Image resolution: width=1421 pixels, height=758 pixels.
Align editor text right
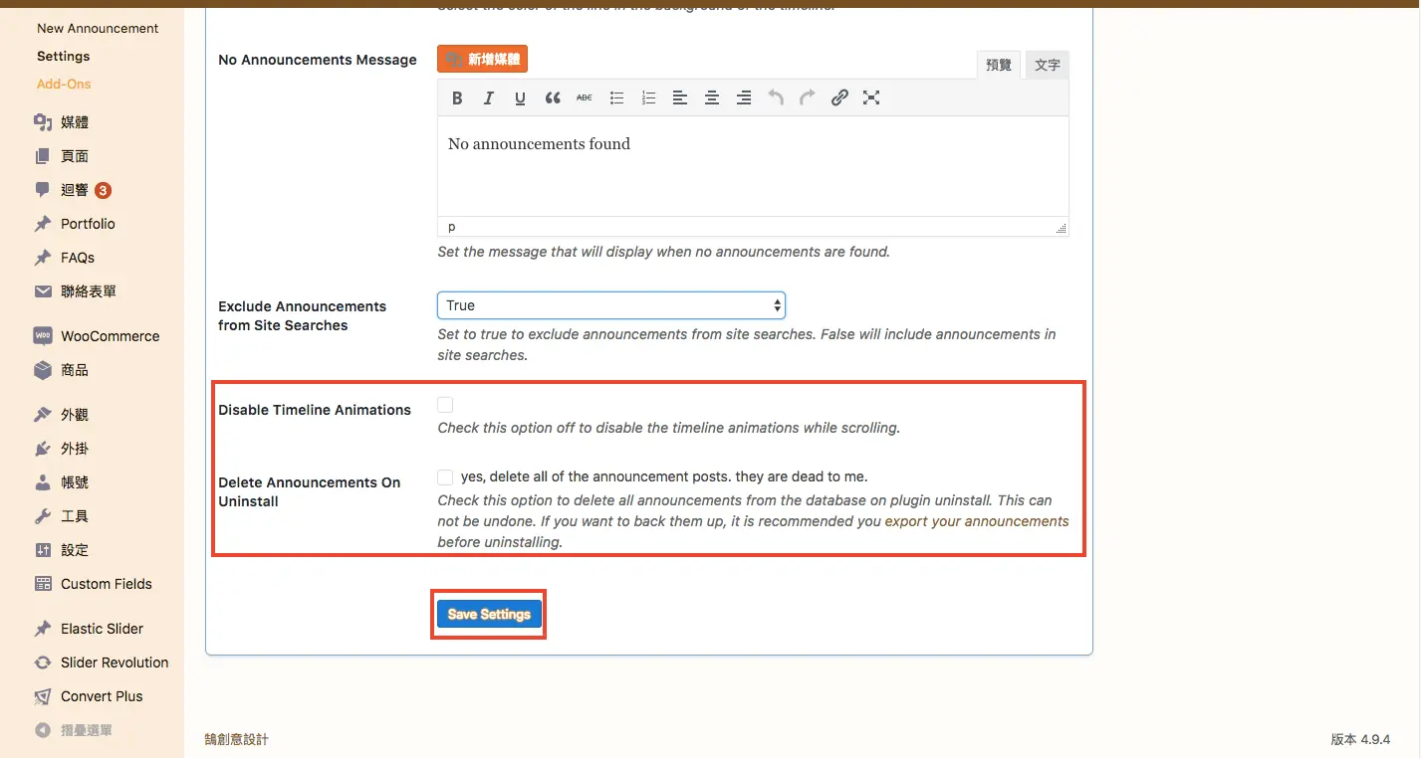coord(744,97)
